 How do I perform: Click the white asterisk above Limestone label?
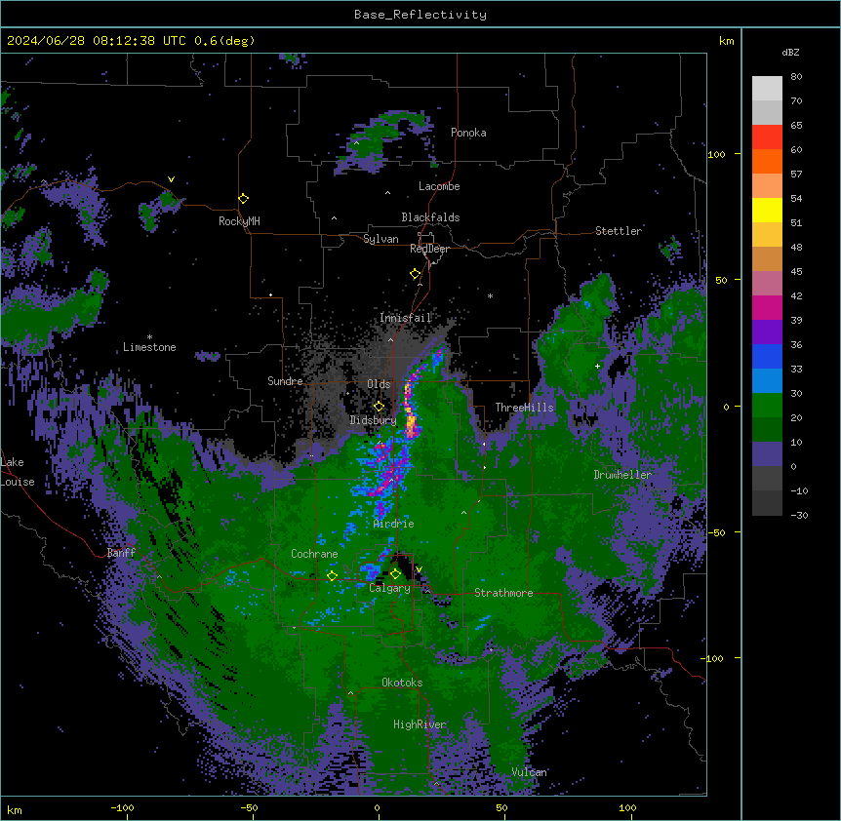point(149,337)
